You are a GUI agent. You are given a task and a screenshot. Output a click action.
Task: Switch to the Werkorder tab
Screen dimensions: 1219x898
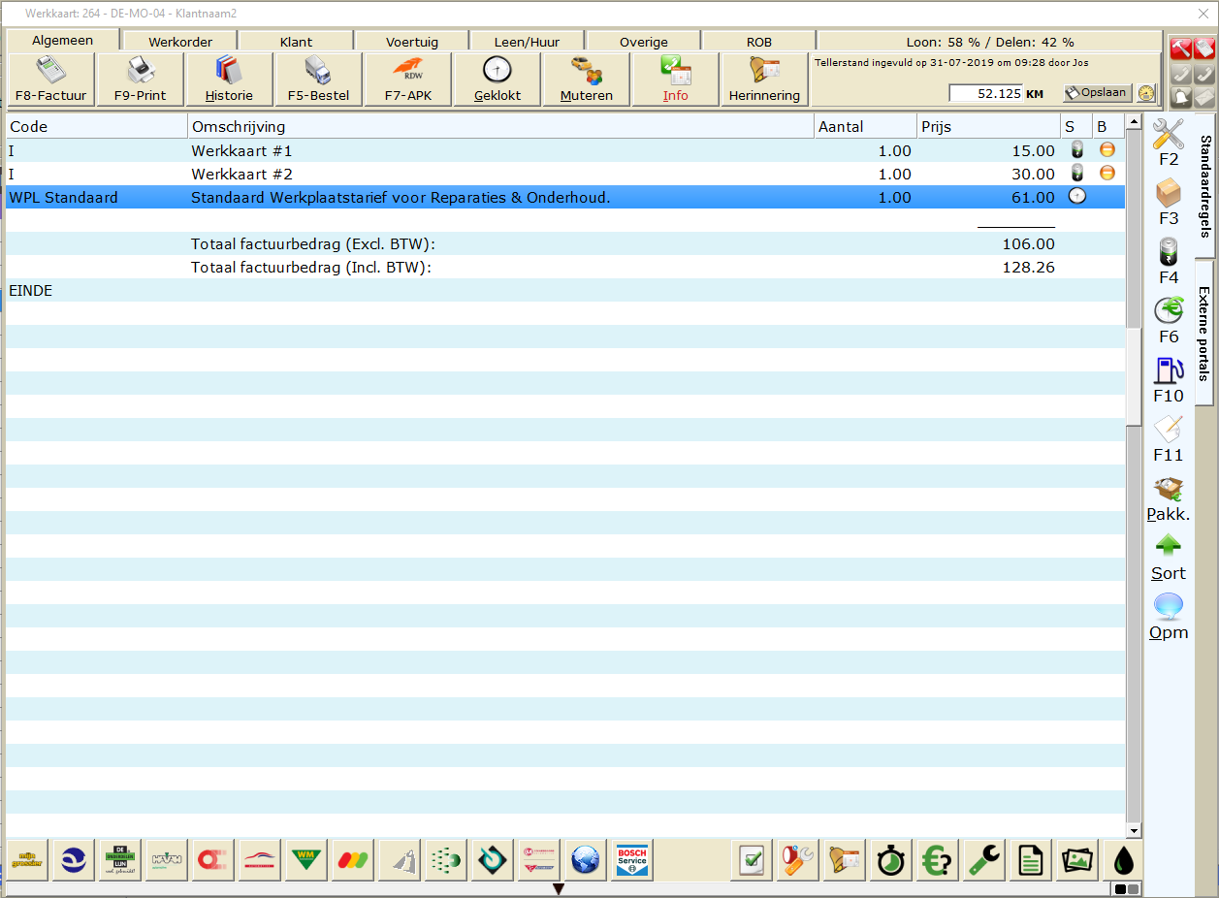(180, 42)
